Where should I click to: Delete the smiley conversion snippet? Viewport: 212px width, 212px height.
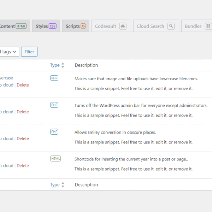pos(23,139)
